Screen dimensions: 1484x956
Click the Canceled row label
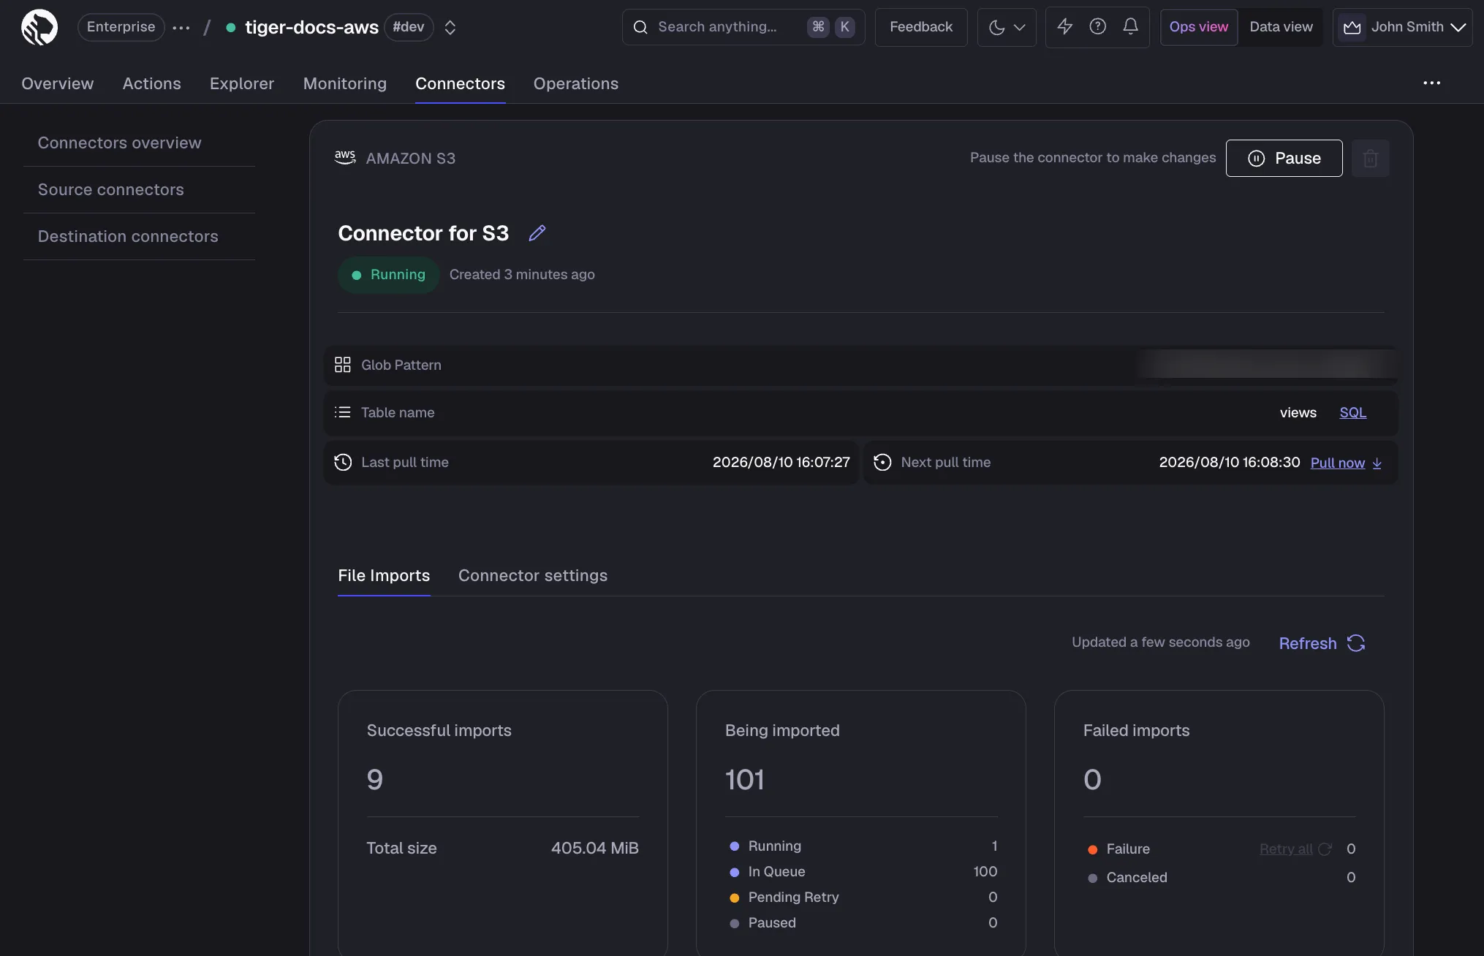[x=1137, y=878]
